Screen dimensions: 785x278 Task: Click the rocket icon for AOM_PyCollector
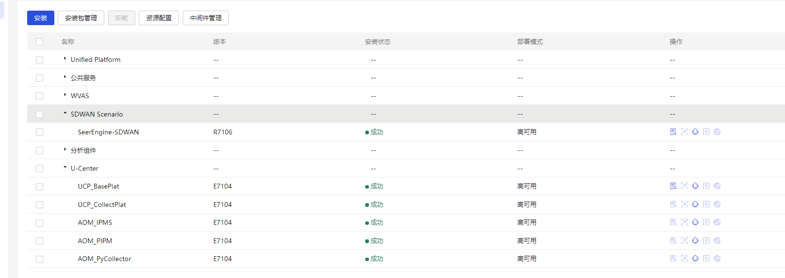(x=695, y=259)
